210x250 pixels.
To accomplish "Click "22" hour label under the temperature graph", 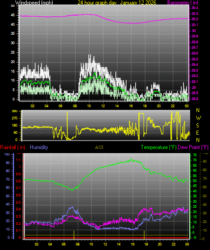I will click(x=173, y=244).
